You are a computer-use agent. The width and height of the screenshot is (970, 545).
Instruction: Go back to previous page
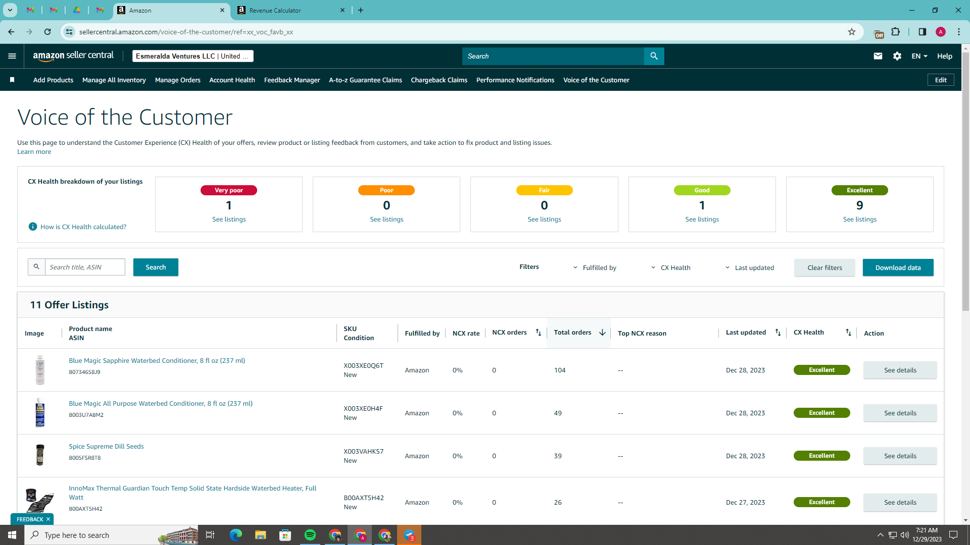[x=11, y=32]
